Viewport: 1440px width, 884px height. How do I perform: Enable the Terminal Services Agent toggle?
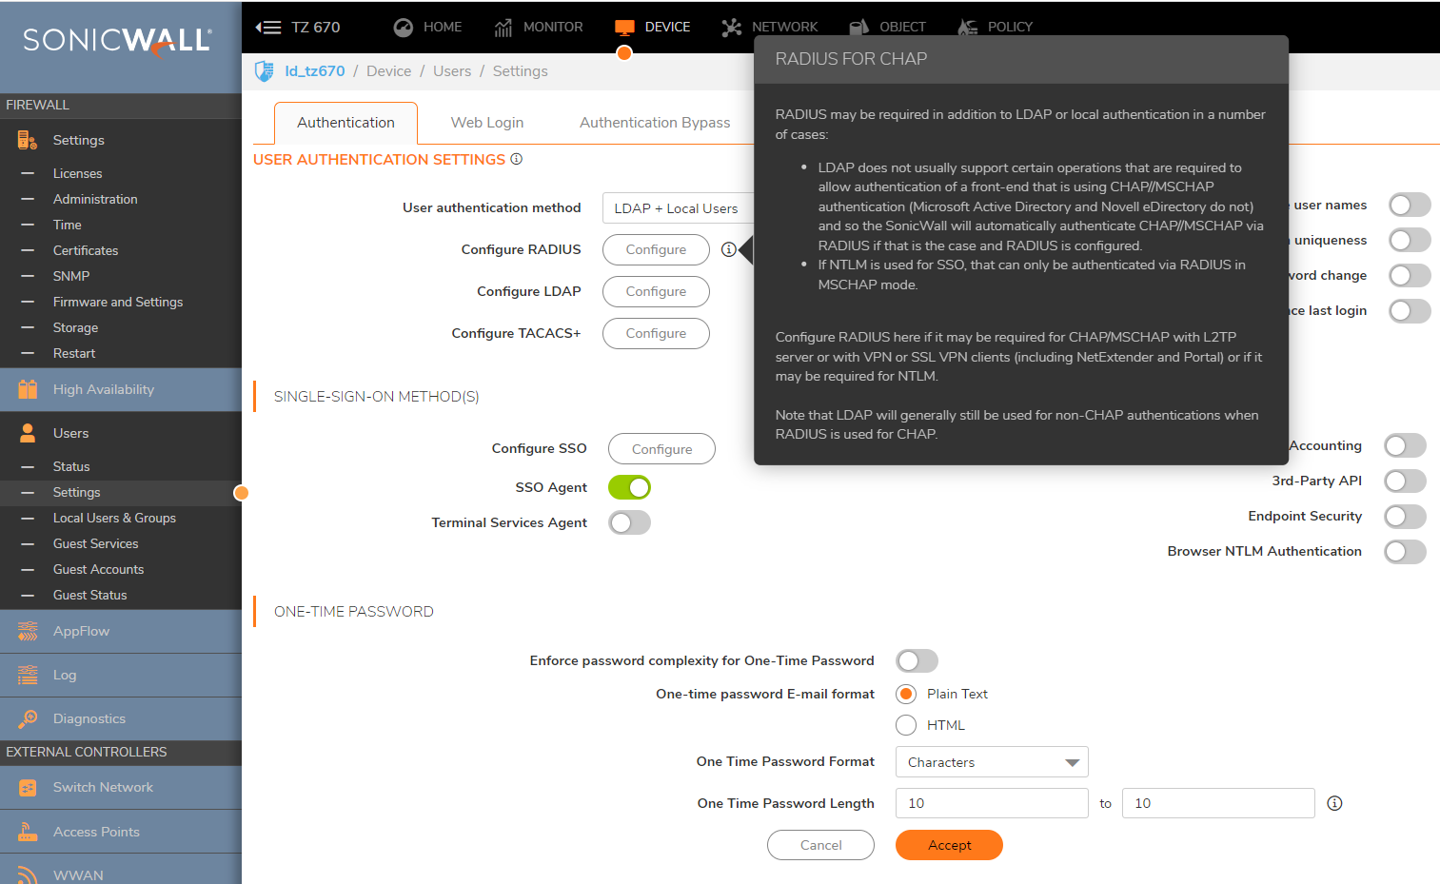coord(629,522)
